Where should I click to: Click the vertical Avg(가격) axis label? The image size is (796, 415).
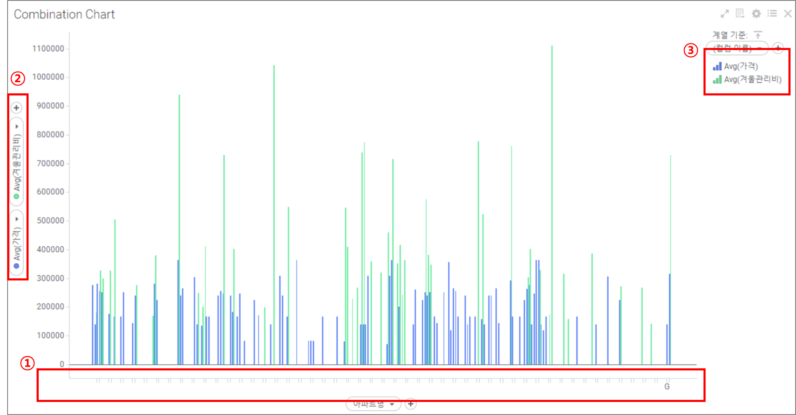(16, 244)
